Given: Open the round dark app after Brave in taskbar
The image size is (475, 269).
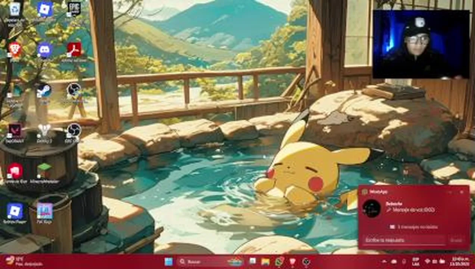Looking at the screenshot, I should 306,262.
